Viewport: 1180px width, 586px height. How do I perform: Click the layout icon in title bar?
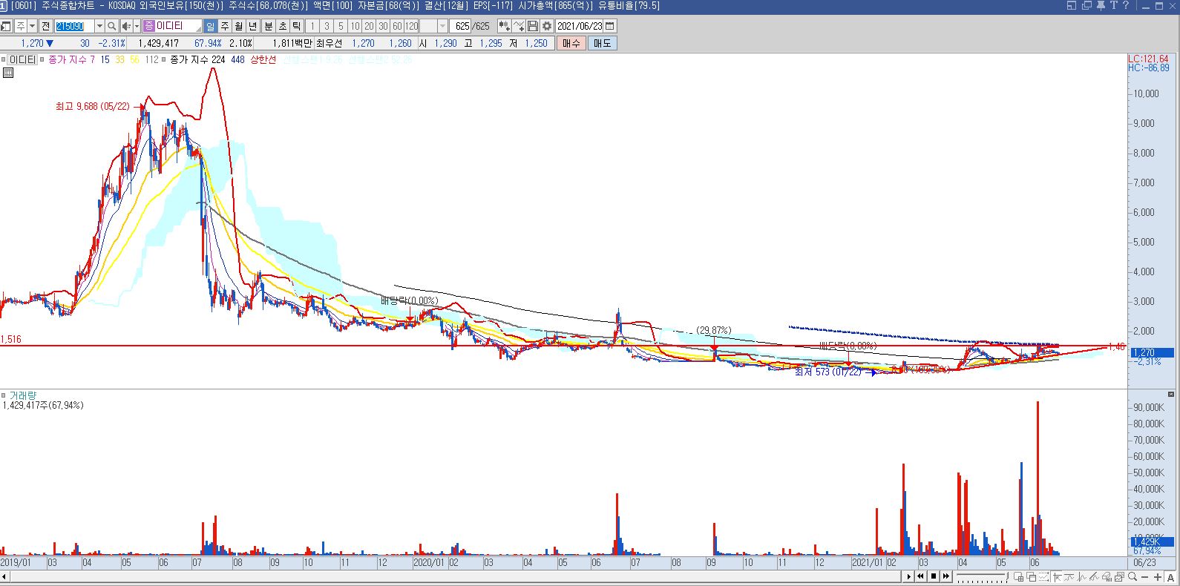1071,6
